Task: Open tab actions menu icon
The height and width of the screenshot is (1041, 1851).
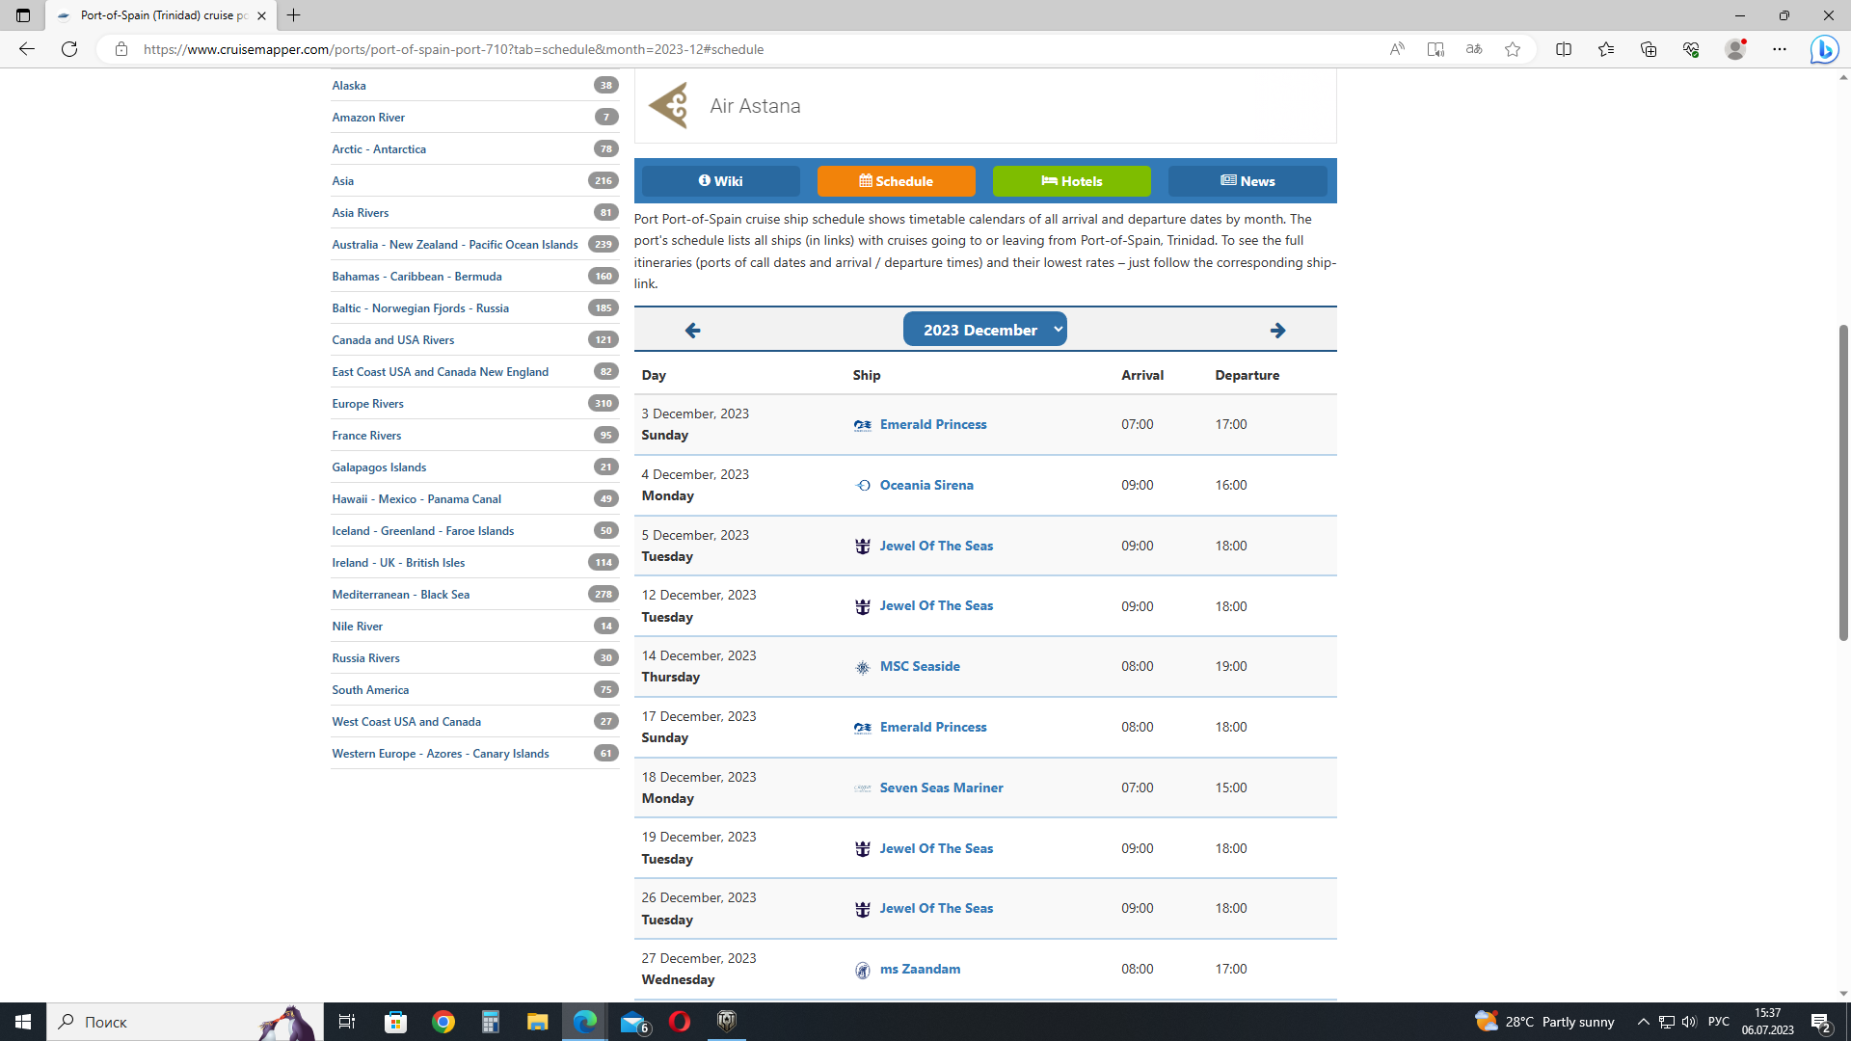Action: (x=23, y=15)
